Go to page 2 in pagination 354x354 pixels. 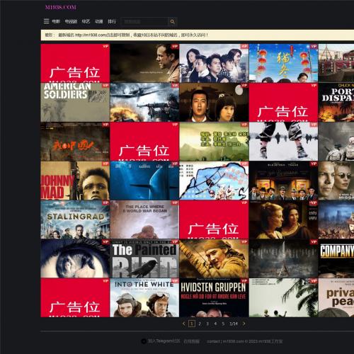pyautogui.click(x=200, y=324)
